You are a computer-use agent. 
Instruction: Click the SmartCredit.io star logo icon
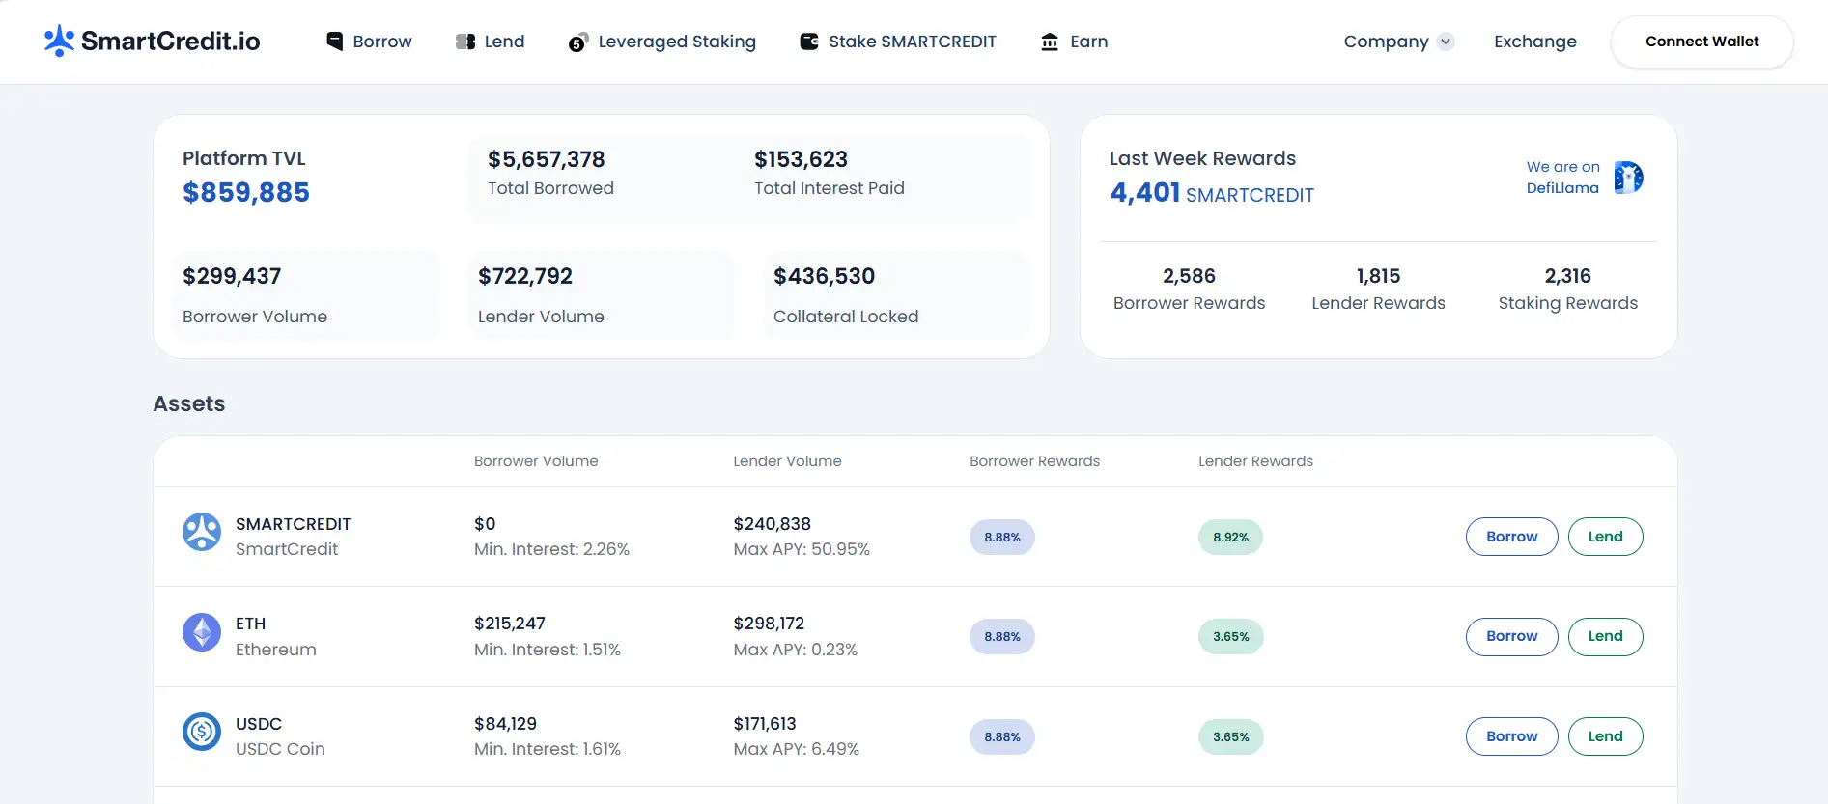(59, 41)
